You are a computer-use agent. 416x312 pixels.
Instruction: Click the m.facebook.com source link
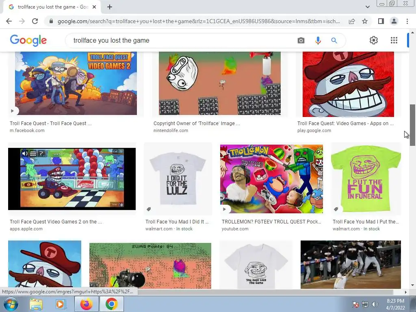point(27,130)
